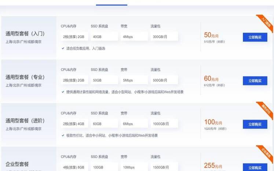
Task: Select 2核(独享) 2GB in 入门 package
Action: tap(74, 37)
